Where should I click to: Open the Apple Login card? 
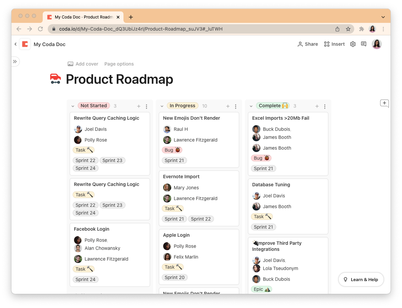(199, 257)
